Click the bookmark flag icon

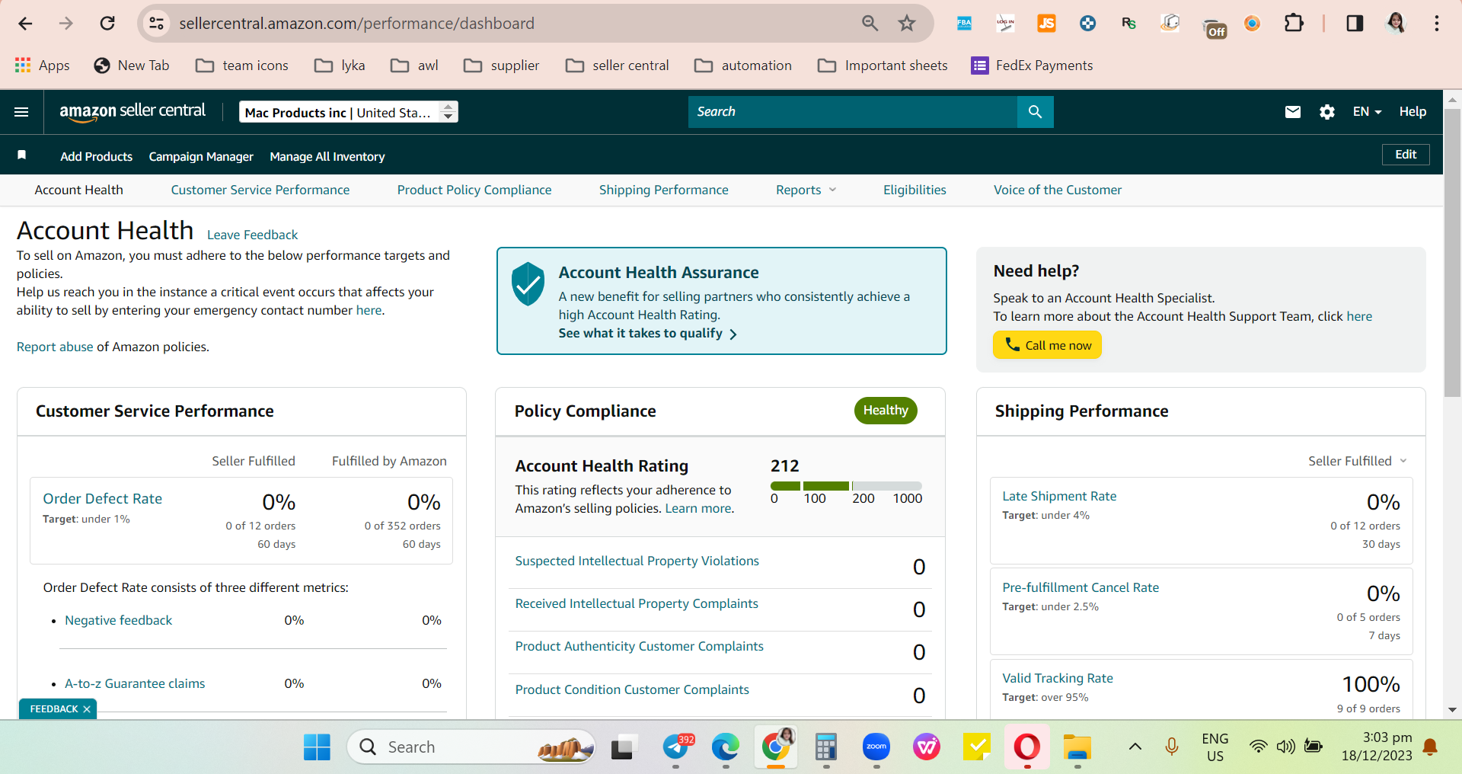tap(22, 155)
